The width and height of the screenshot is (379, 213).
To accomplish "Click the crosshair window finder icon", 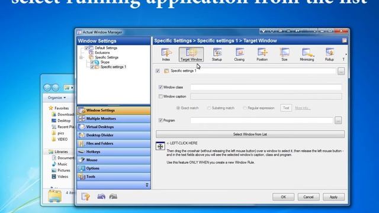I will coord(160,146).
